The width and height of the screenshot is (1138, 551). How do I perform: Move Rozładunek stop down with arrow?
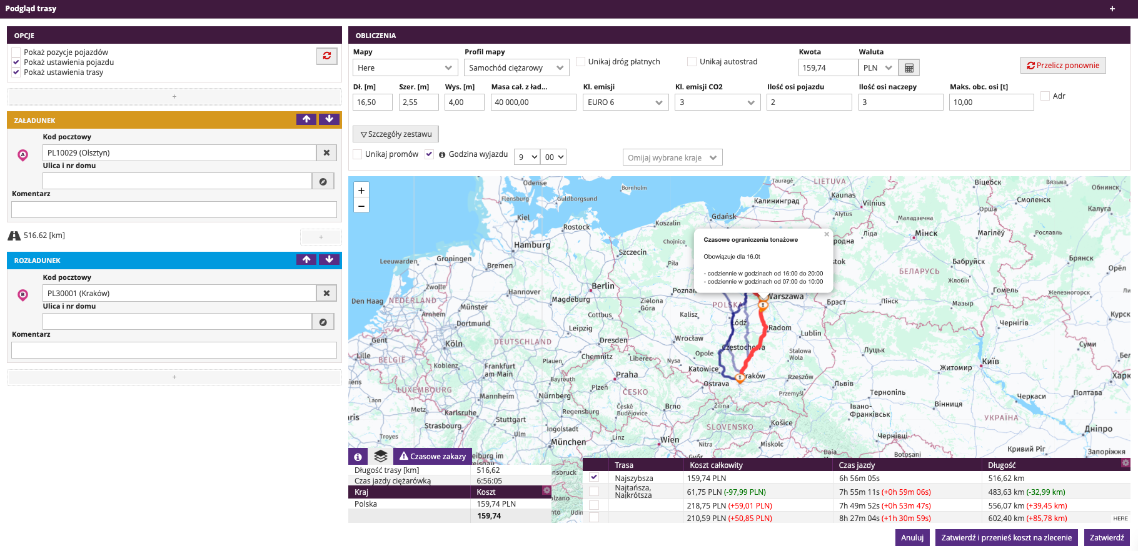329,259
